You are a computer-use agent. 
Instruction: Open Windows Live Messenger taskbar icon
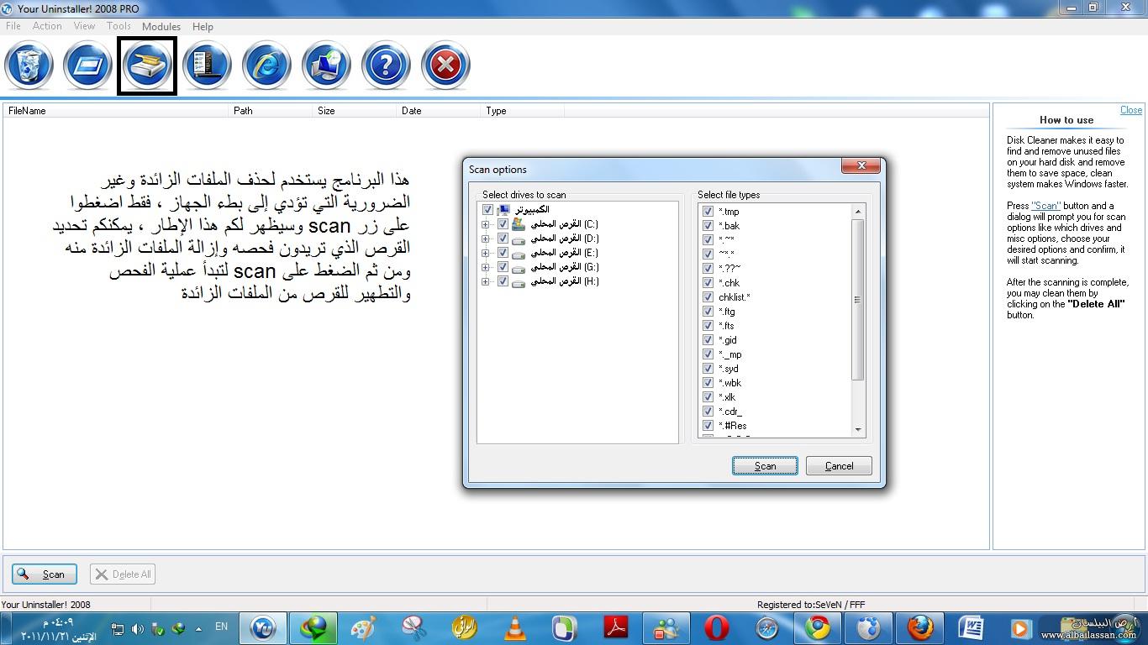tap(666, 628)
